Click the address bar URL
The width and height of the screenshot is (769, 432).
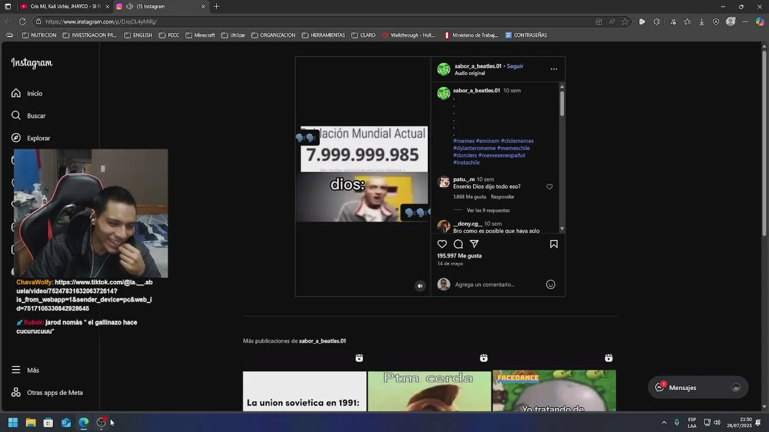[101, 22]
